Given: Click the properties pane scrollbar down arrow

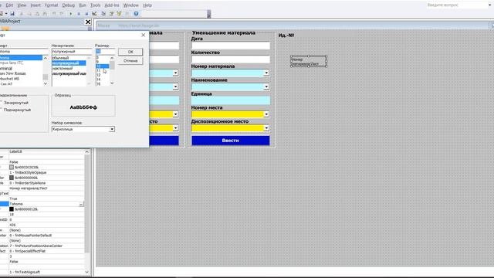Looking at the screenshot, I should click(x=87, y=272).
